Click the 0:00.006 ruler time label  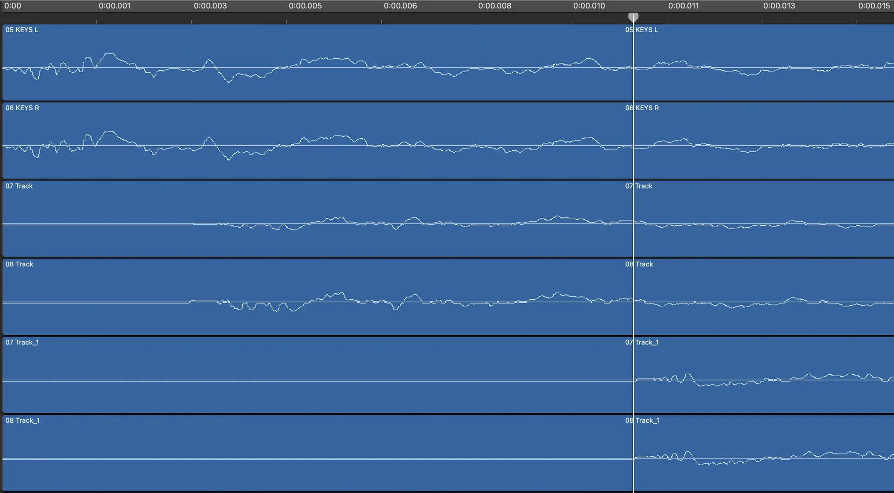[x=400, y=6]
